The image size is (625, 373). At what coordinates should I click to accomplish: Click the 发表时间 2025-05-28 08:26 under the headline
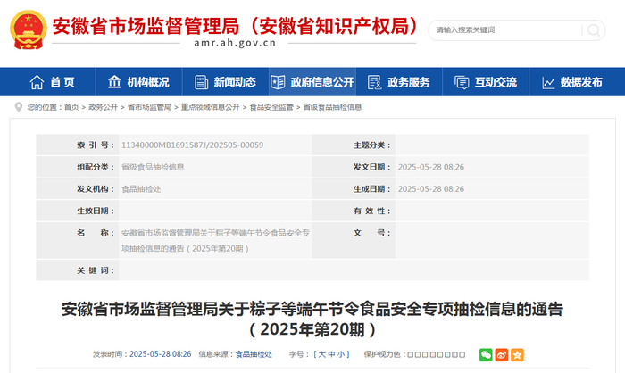[160, 354]
